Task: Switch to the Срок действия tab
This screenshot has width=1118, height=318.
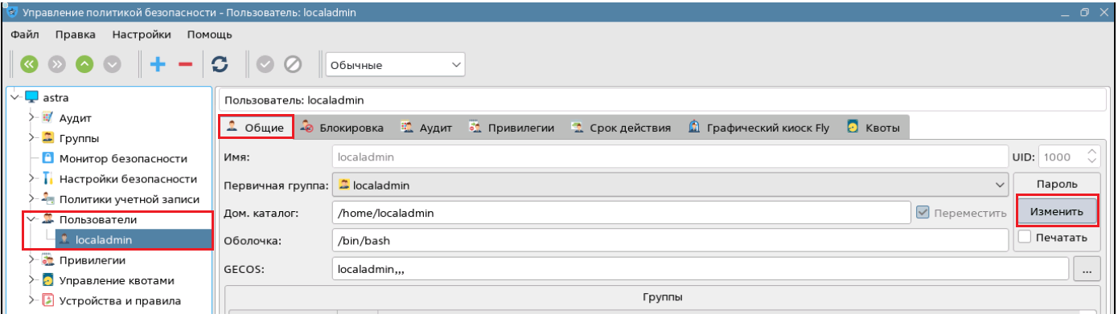Action: click(620, 128)
